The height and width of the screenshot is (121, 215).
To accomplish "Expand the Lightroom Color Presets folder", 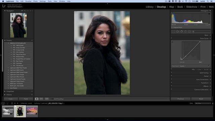I will (x=8, y=75).
